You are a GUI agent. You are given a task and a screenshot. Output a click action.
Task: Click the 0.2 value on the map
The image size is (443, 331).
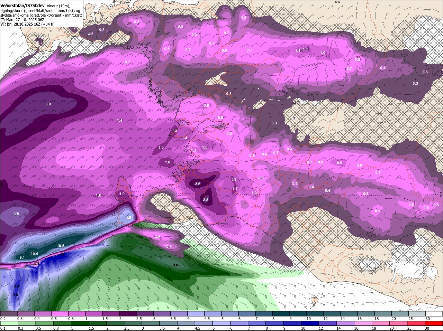pos(73,28)
